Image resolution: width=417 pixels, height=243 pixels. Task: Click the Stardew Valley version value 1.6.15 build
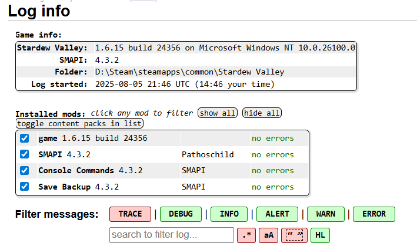pos(225,48)
